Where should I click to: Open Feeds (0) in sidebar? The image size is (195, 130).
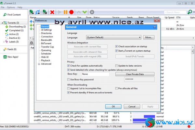click(x=10, y=49)
